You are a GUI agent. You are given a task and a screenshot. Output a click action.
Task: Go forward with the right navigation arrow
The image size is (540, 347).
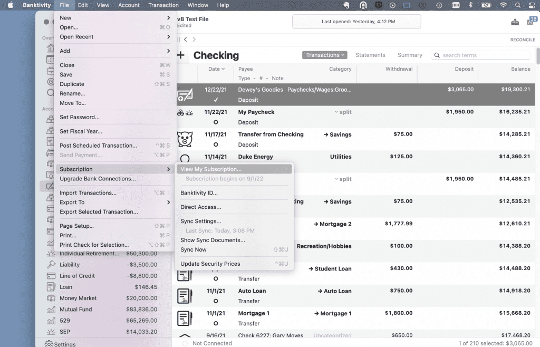[194, 40]
